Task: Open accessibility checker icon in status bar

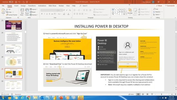Action: click(12, 94)
